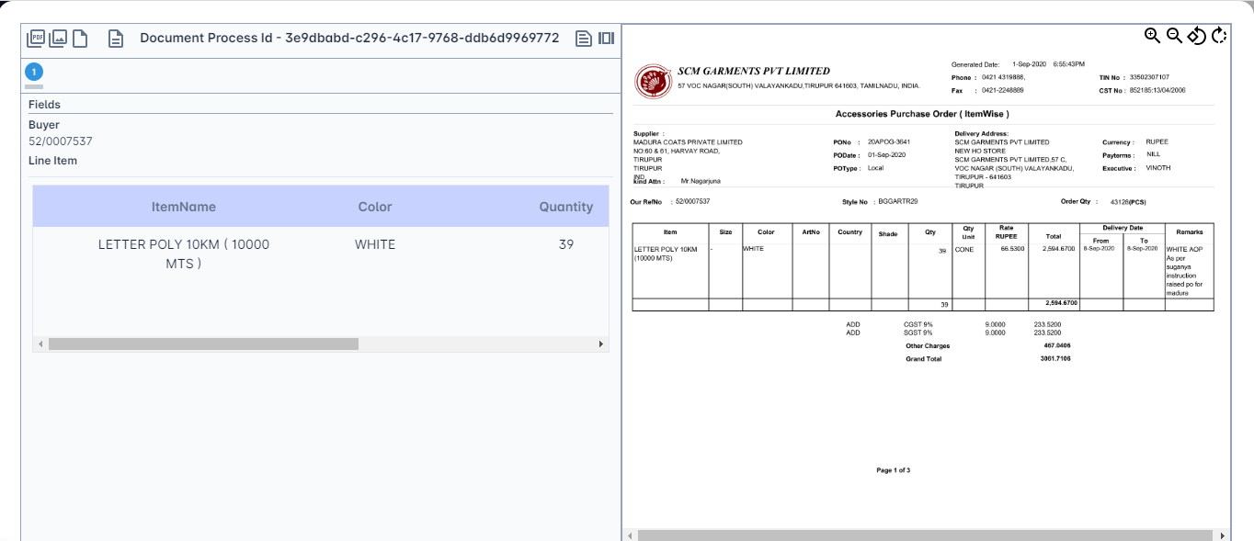Toggle the split column layout icon
This screenshot has width=1254, height=541.
(x=606, y=38)
